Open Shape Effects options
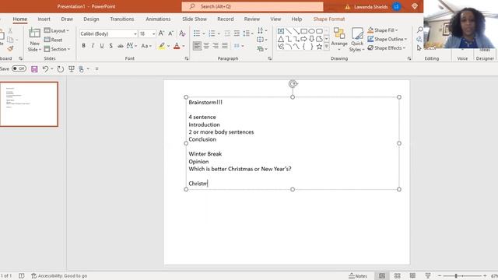498x280 pixels. point(387,48)
